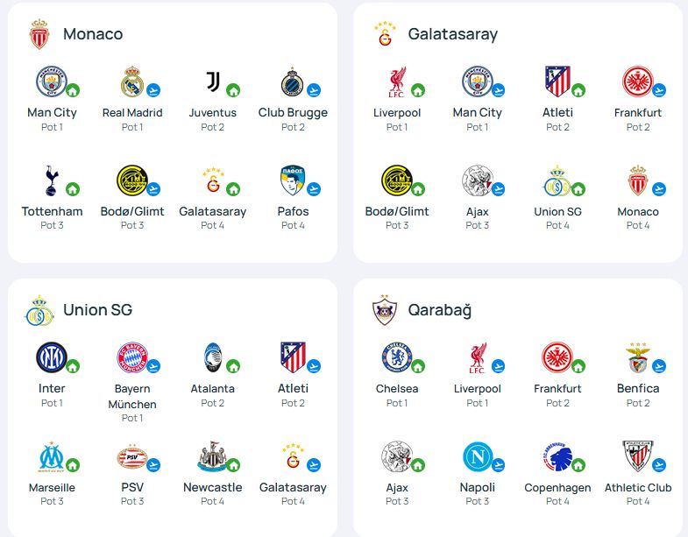Click the Athletic Club team name
The image size is (688, 537).
[638, 488]
